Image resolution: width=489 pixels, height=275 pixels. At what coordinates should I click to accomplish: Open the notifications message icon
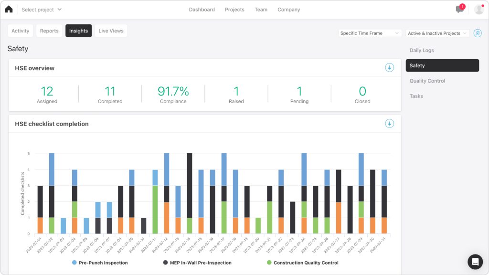(x=458, y=9)
